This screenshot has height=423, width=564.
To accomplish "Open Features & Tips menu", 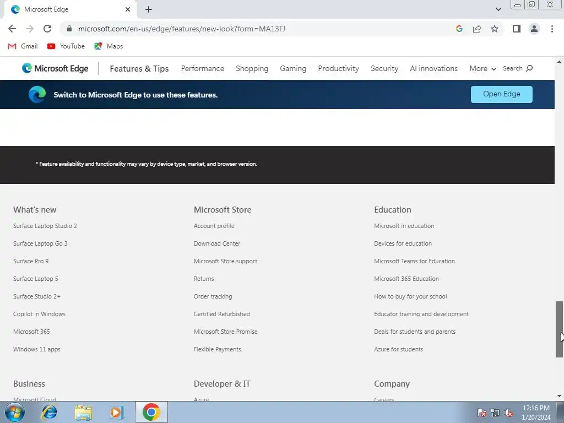I will click(139, 68).
